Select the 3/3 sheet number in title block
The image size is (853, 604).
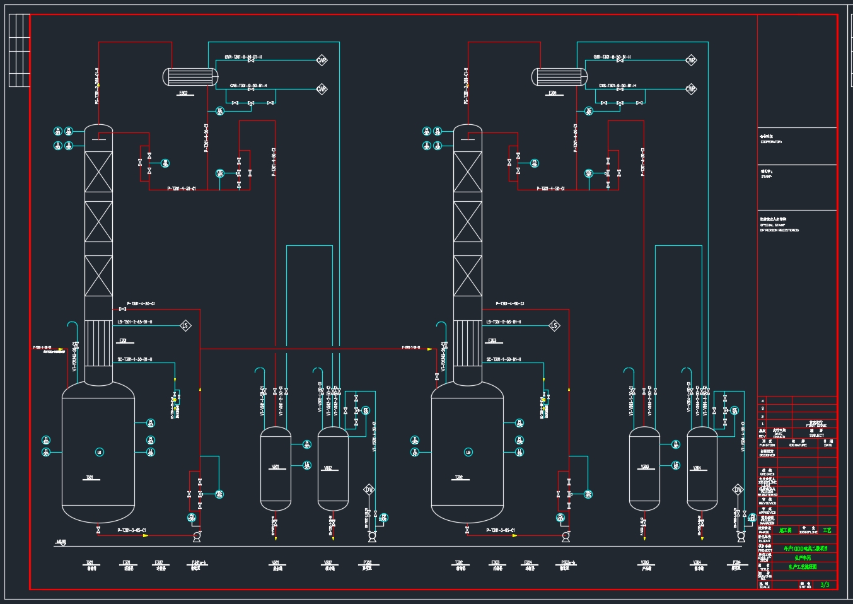point(825,584)
